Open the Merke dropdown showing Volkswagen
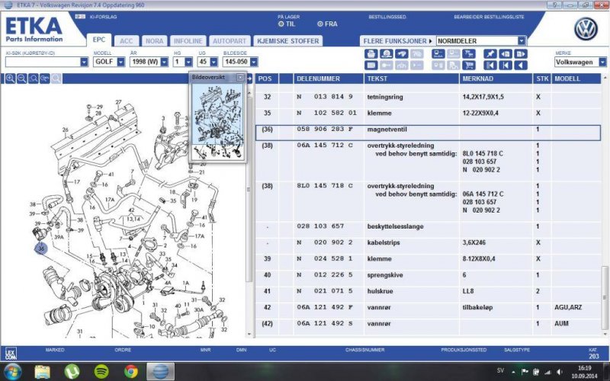 tap(600, 62)
